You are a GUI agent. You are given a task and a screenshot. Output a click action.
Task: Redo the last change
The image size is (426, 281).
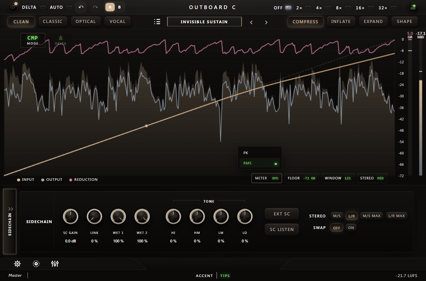tap(95, 7)
